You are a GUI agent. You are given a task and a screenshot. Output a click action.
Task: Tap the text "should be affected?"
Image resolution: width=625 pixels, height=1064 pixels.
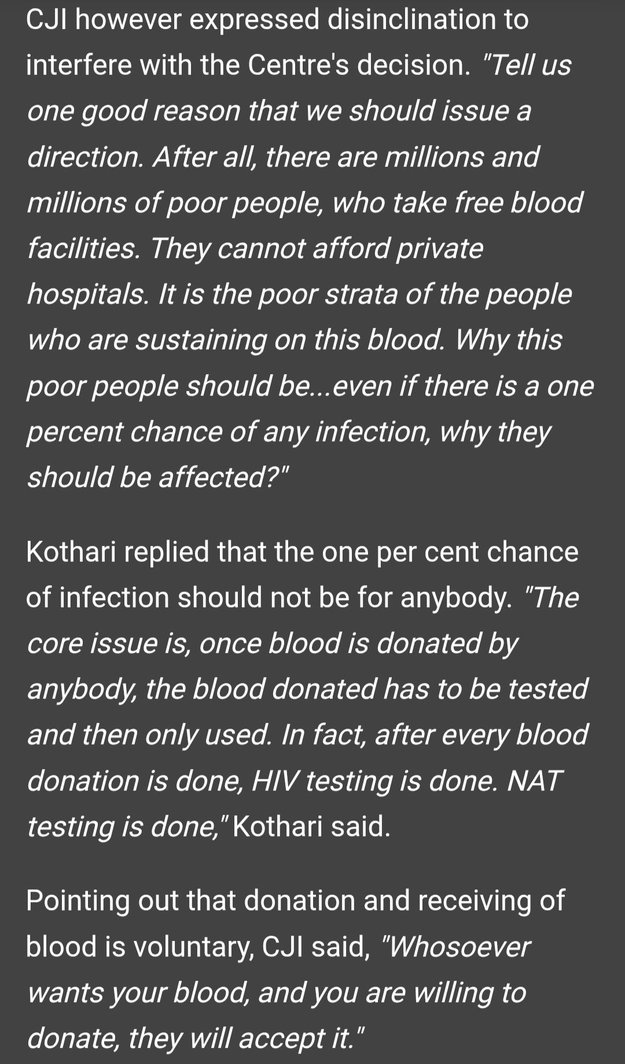[x=157, y=478]
